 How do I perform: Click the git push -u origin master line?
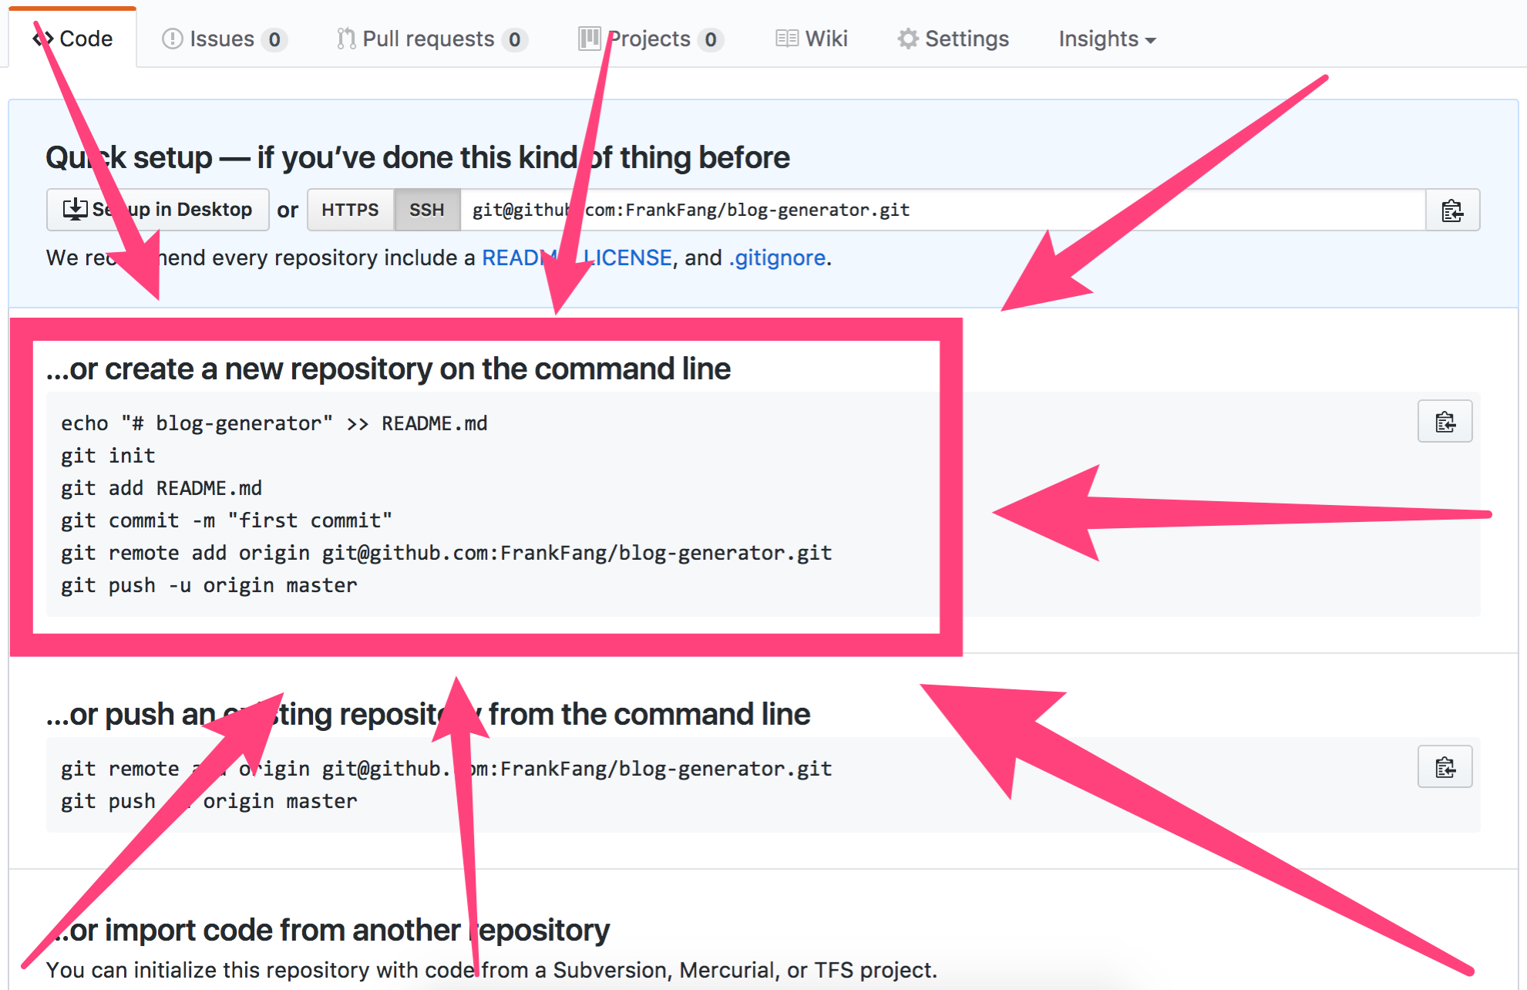point(209,585)
